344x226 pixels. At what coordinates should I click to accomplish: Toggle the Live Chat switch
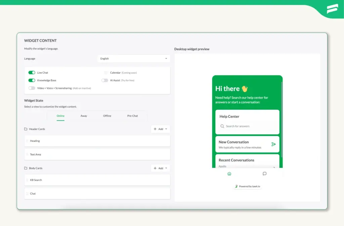coord(32,72)
